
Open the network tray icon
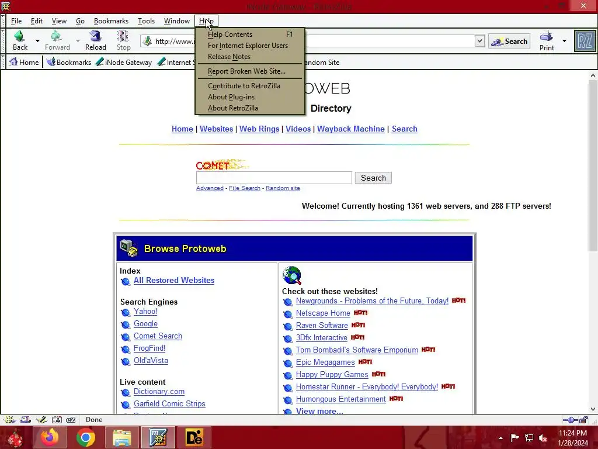click(x=529, y=437)
